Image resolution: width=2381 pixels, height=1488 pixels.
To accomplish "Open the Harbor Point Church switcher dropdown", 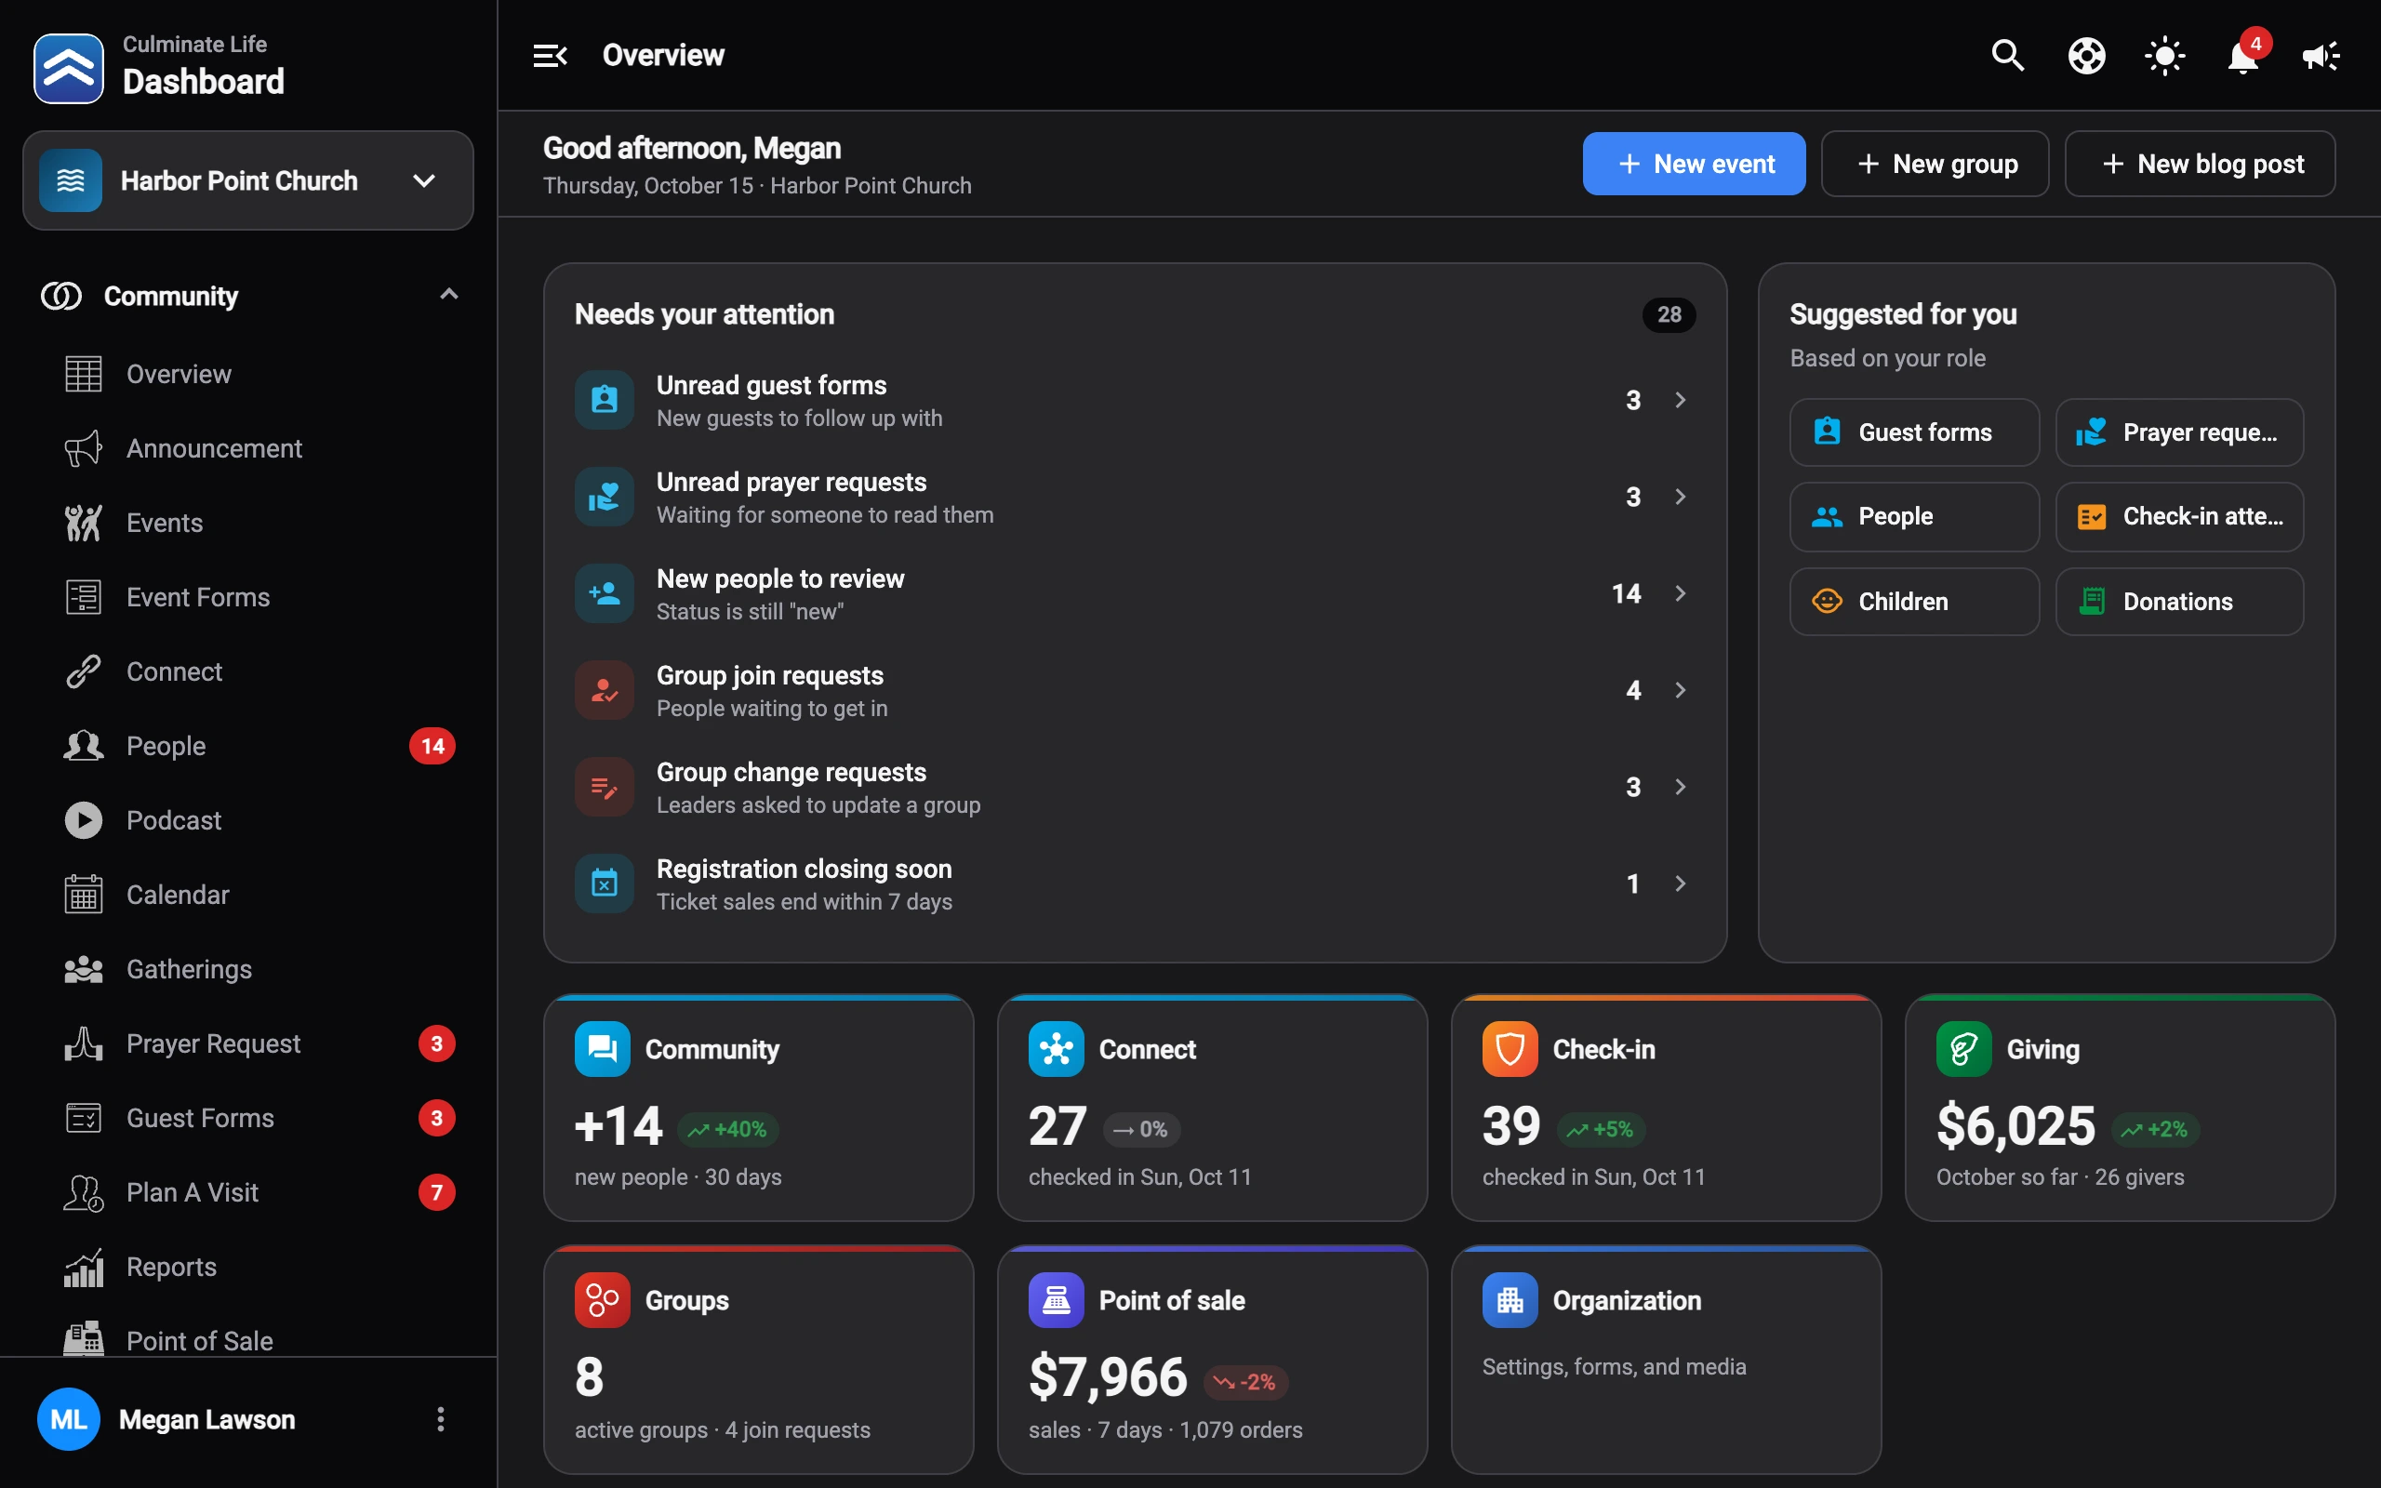I will 248,180.
